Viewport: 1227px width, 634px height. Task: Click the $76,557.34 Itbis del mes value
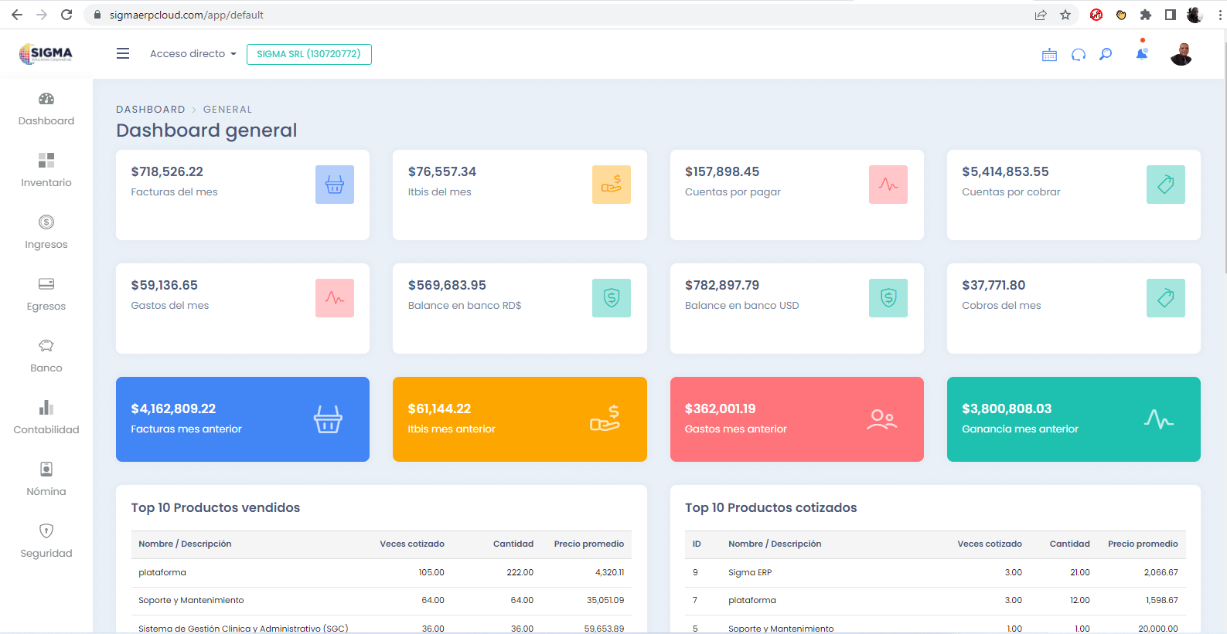coord(442,171)
